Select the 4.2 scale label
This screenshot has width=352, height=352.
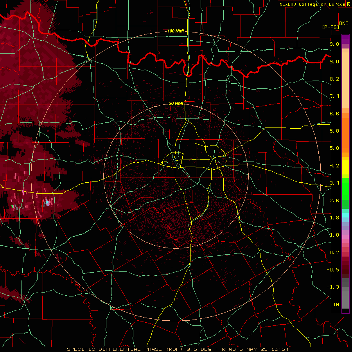click(334, 166)
